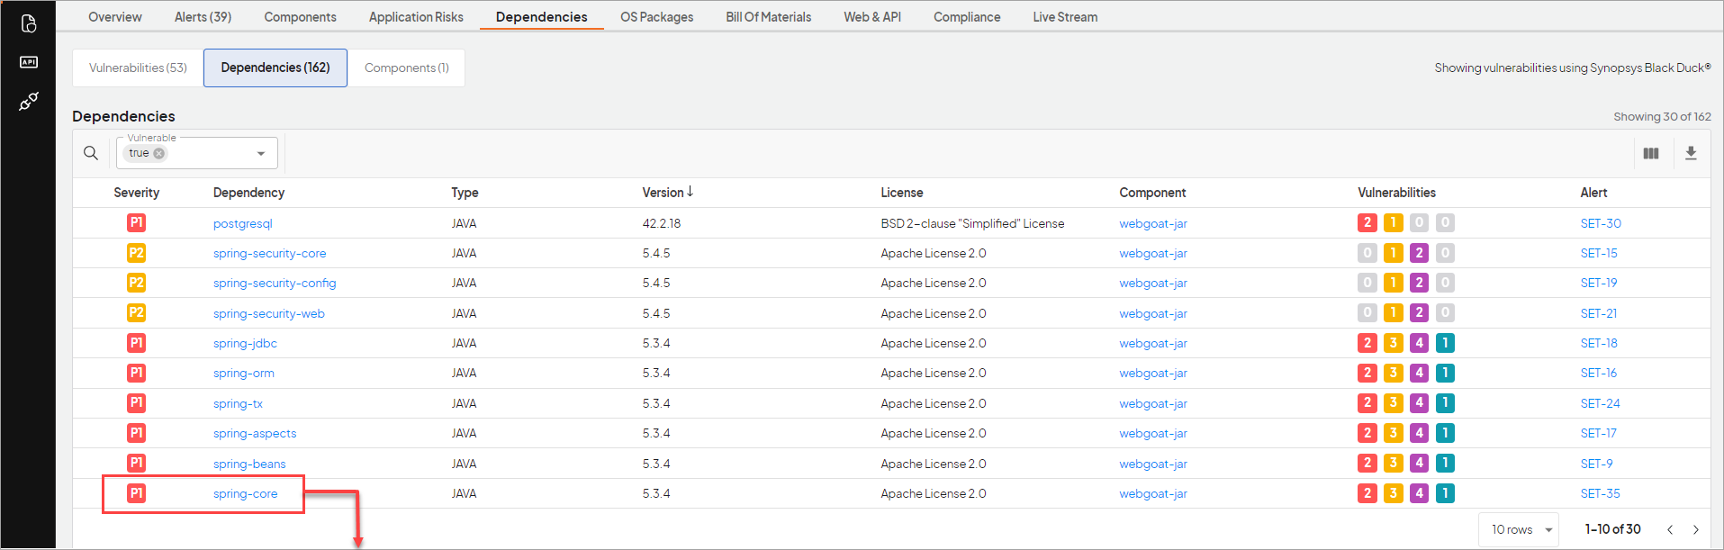Click the search magnifier icon in the dependencies table
This screenshot has width=1724, height=550.
pos(91,153)
